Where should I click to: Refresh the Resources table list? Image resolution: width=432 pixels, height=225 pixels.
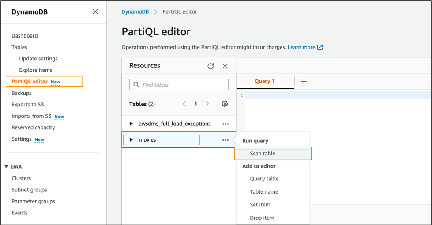[x=211, y=66]
